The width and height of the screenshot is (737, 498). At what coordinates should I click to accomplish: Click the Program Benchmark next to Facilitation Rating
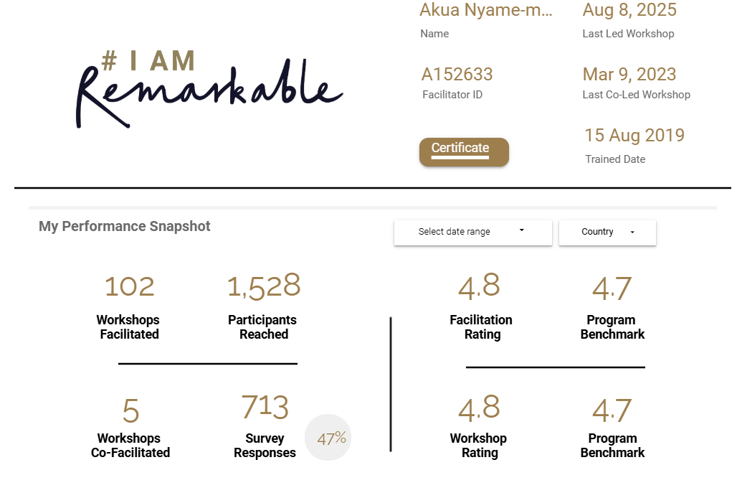(612, 288)
